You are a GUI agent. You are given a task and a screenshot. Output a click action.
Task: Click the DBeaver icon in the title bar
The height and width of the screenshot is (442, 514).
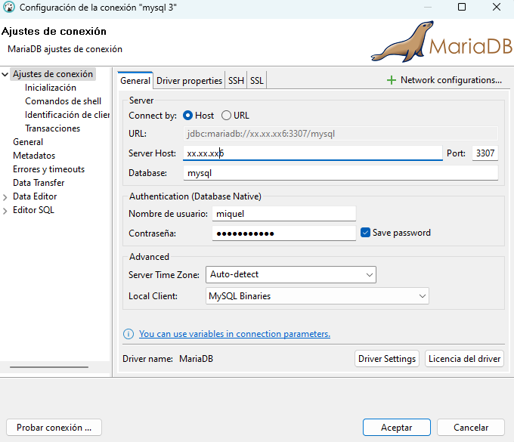9,7
